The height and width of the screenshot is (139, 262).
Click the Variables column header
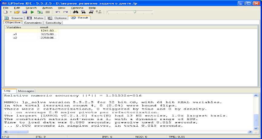click(21, 27)
